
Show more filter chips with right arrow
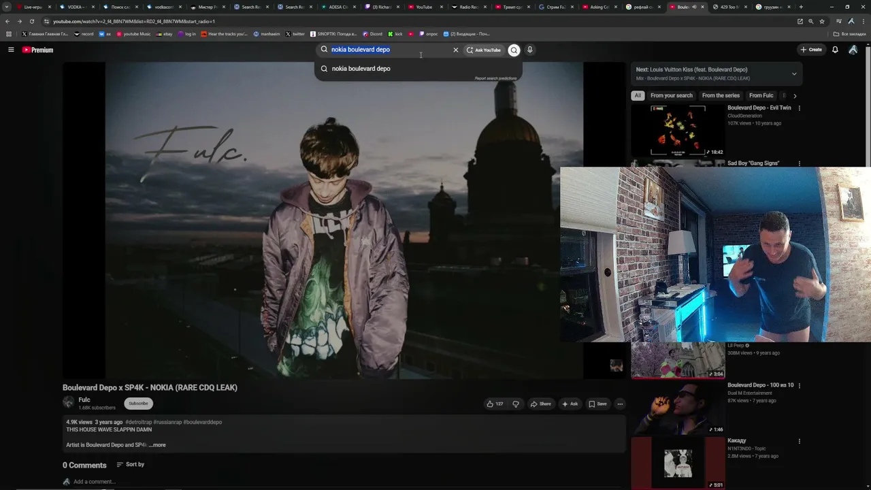(795, 96)
